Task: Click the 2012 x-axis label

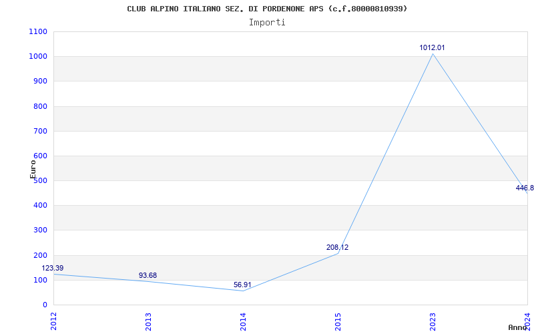Action: 53,321
